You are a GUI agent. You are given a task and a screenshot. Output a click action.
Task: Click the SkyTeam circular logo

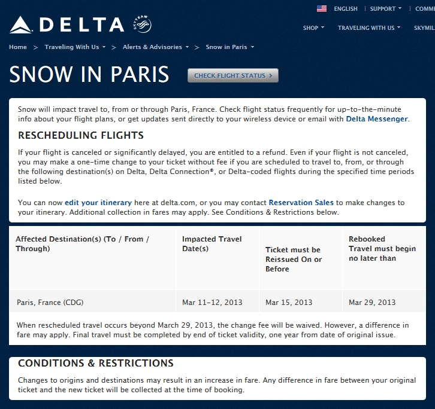pyautogui.click(x=144, y=25)
